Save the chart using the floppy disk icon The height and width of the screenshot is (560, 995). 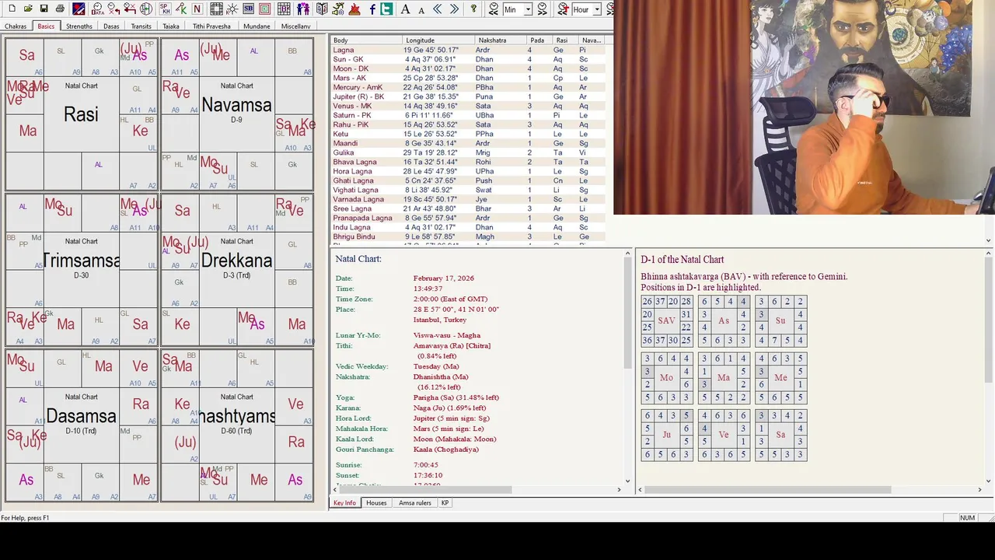44,9
